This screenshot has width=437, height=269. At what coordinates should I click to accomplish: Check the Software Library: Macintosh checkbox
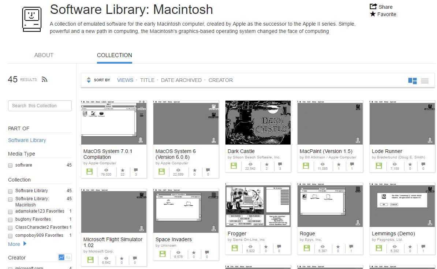10,199
